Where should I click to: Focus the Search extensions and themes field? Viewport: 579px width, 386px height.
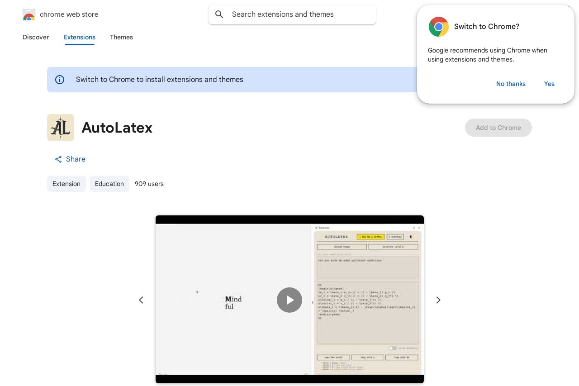292,14
